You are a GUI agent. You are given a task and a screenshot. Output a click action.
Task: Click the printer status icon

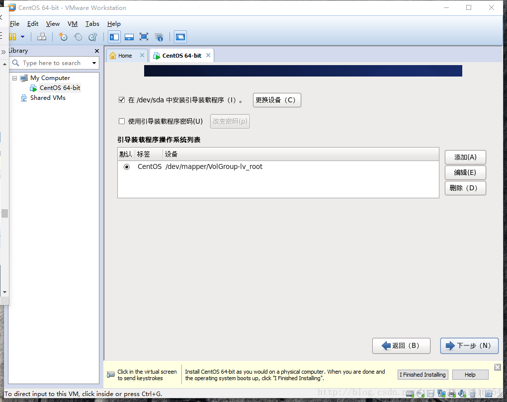click(452, 394)
